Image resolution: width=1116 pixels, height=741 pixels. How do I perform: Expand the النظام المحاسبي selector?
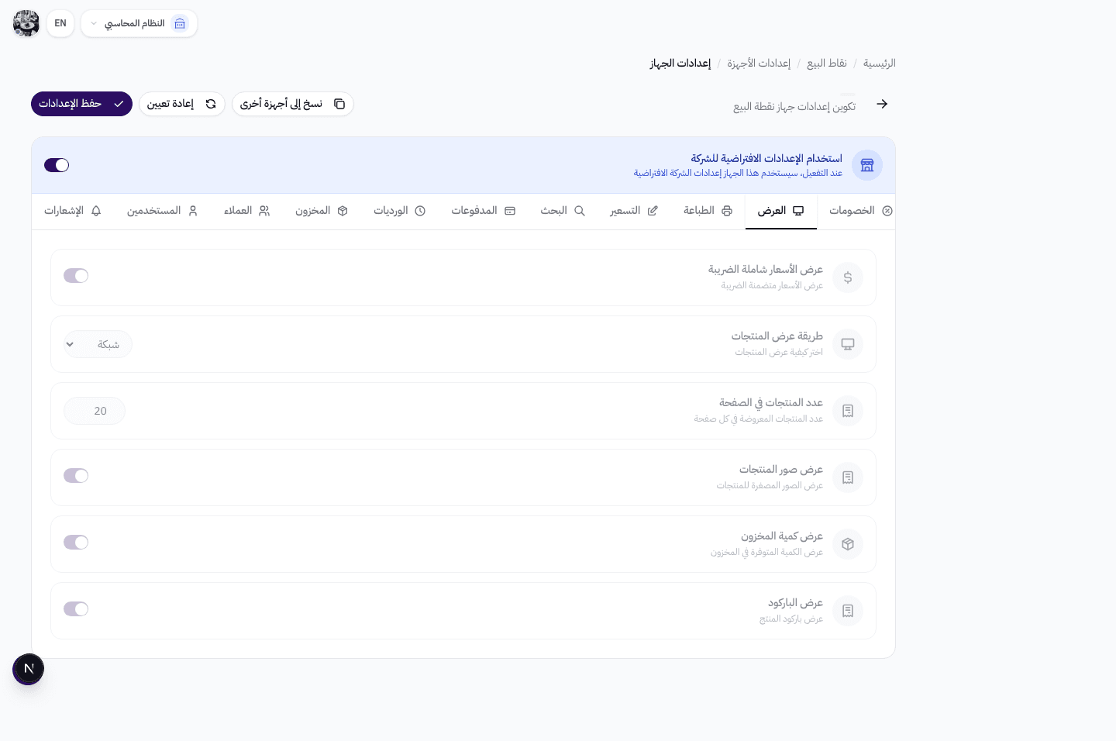coord(139,23)
